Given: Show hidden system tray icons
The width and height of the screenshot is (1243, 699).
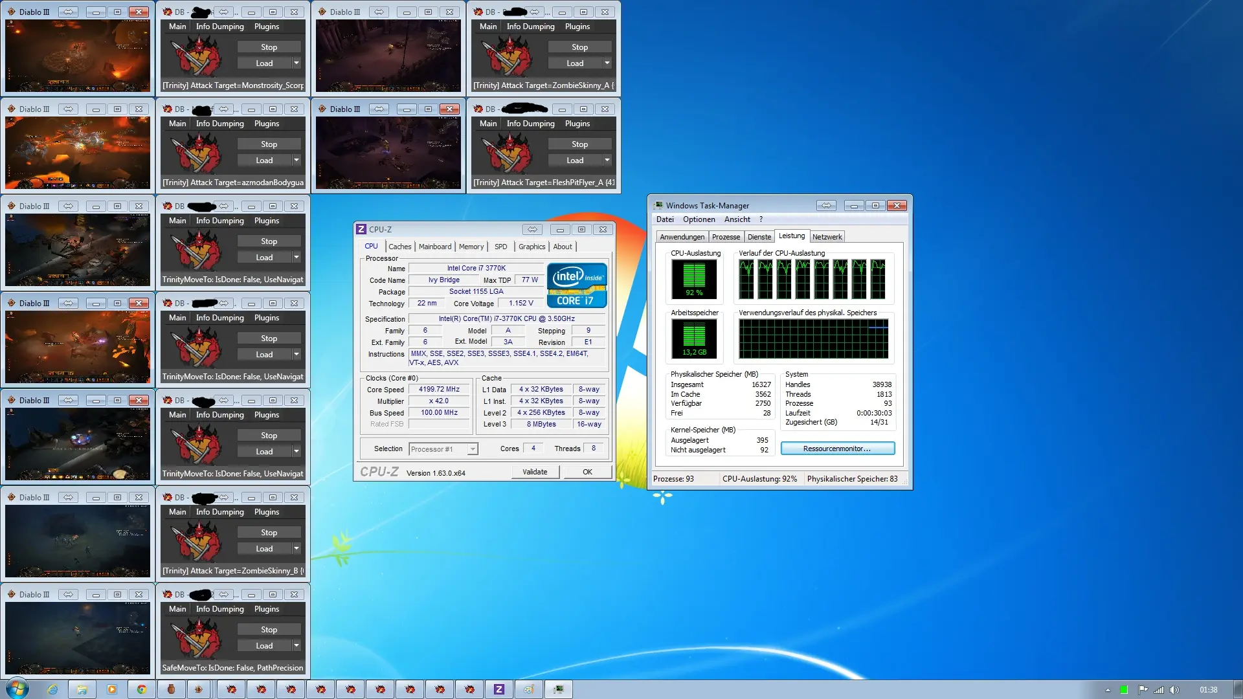Looking at the screenshot, I should 1108,690.
